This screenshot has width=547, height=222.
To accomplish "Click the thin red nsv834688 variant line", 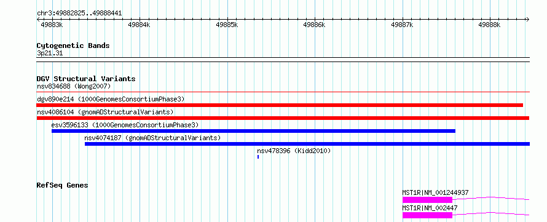I will click(283, 92).
